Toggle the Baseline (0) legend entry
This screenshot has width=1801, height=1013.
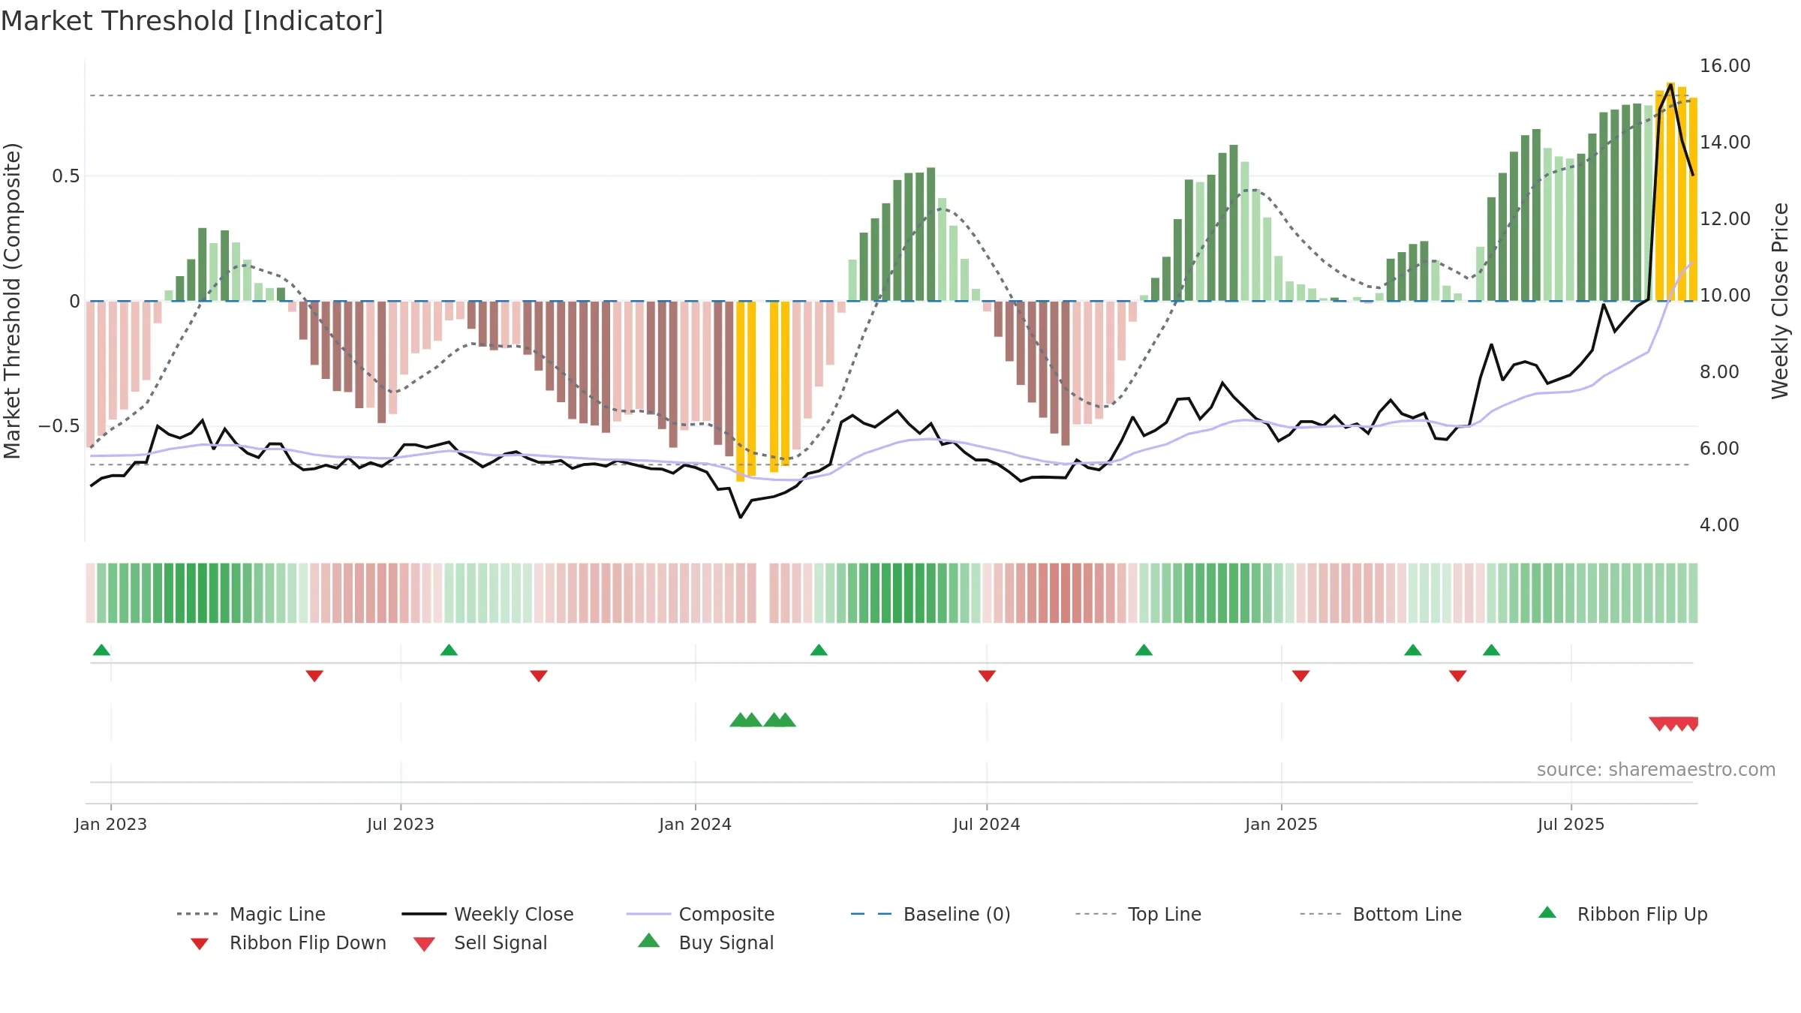coord(931,914)
